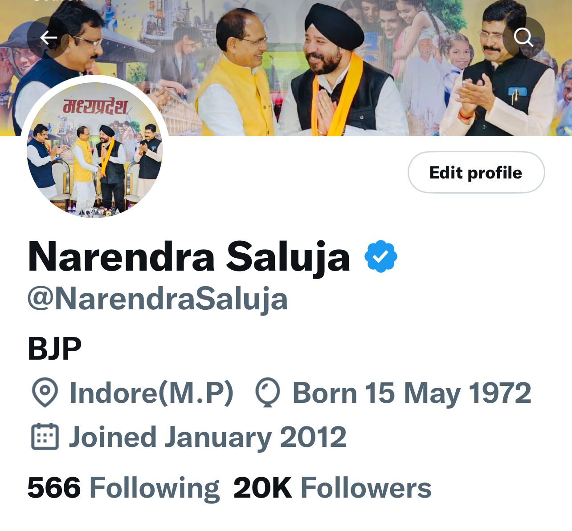Tap the 566 following count number
The image size is (572, 531).
coord(54,488)
